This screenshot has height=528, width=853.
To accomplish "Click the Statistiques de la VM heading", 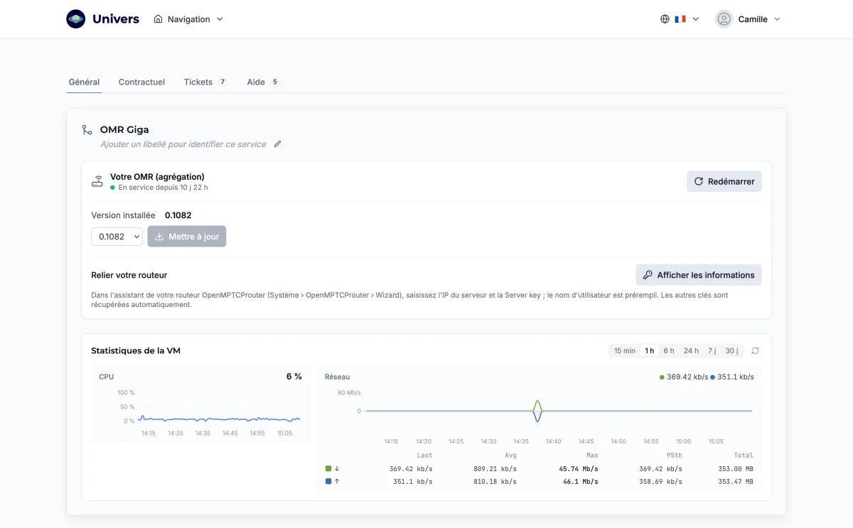I will [136, 351].
